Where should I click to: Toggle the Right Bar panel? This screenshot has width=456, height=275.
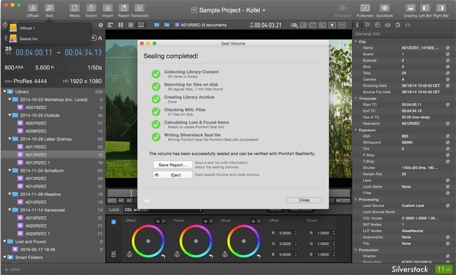click(441, 10)
